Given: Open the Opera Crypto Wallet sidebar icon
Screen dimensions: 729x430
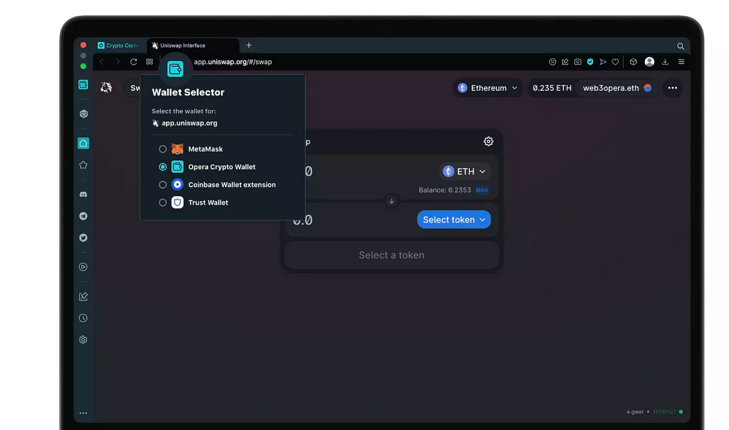Looking at the screenshot, I should tap(83, 84).
